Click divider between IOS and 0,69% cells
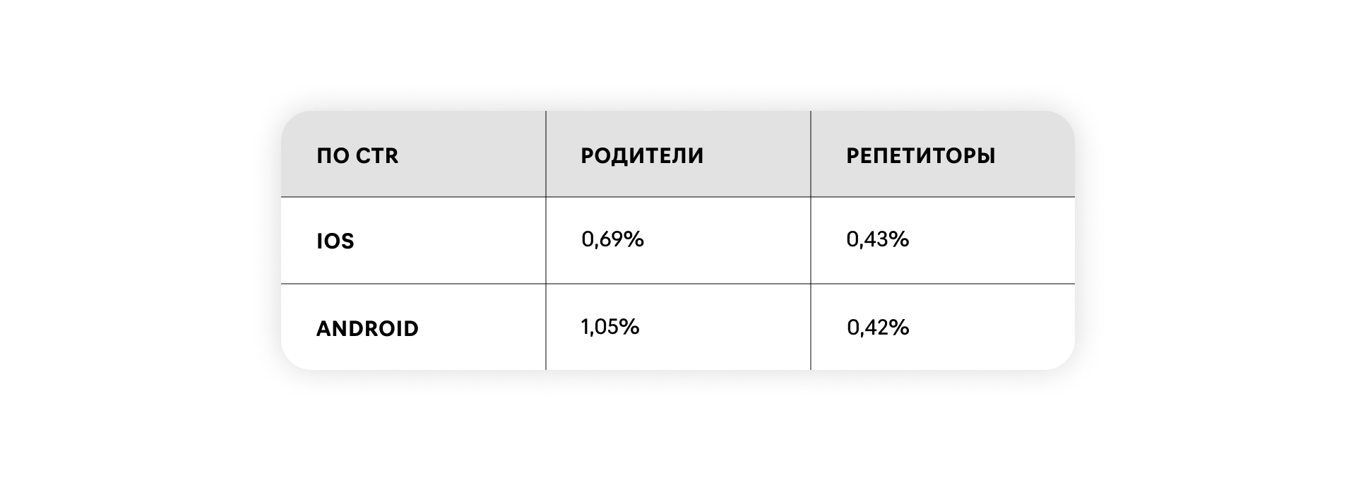 pyautogui.click(x=546, y=240)
